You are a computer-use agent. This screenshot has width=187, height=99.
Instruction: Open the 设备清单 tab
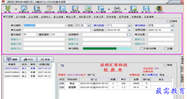pos(149,17)
